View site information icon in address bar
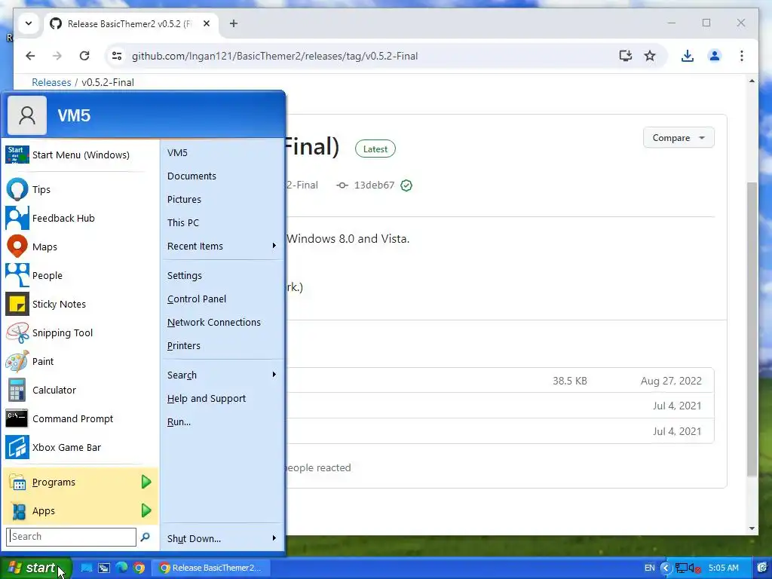772x579 pixels. (x=117, y=56)
